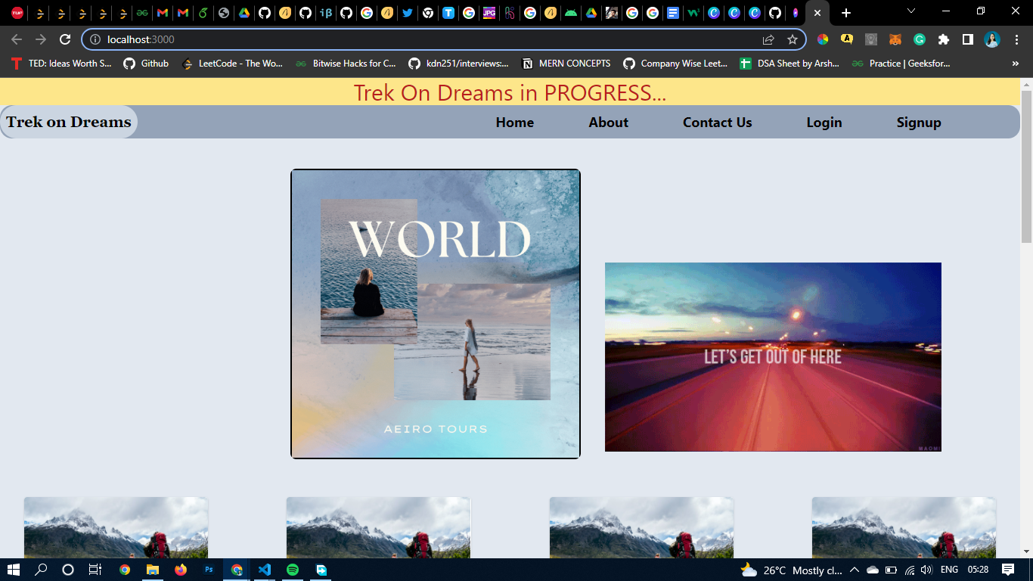Expand the hidden bookmarks overflow chevron
The width and height of the screenshot is (1033, 581).
[x=1015, y=64]
